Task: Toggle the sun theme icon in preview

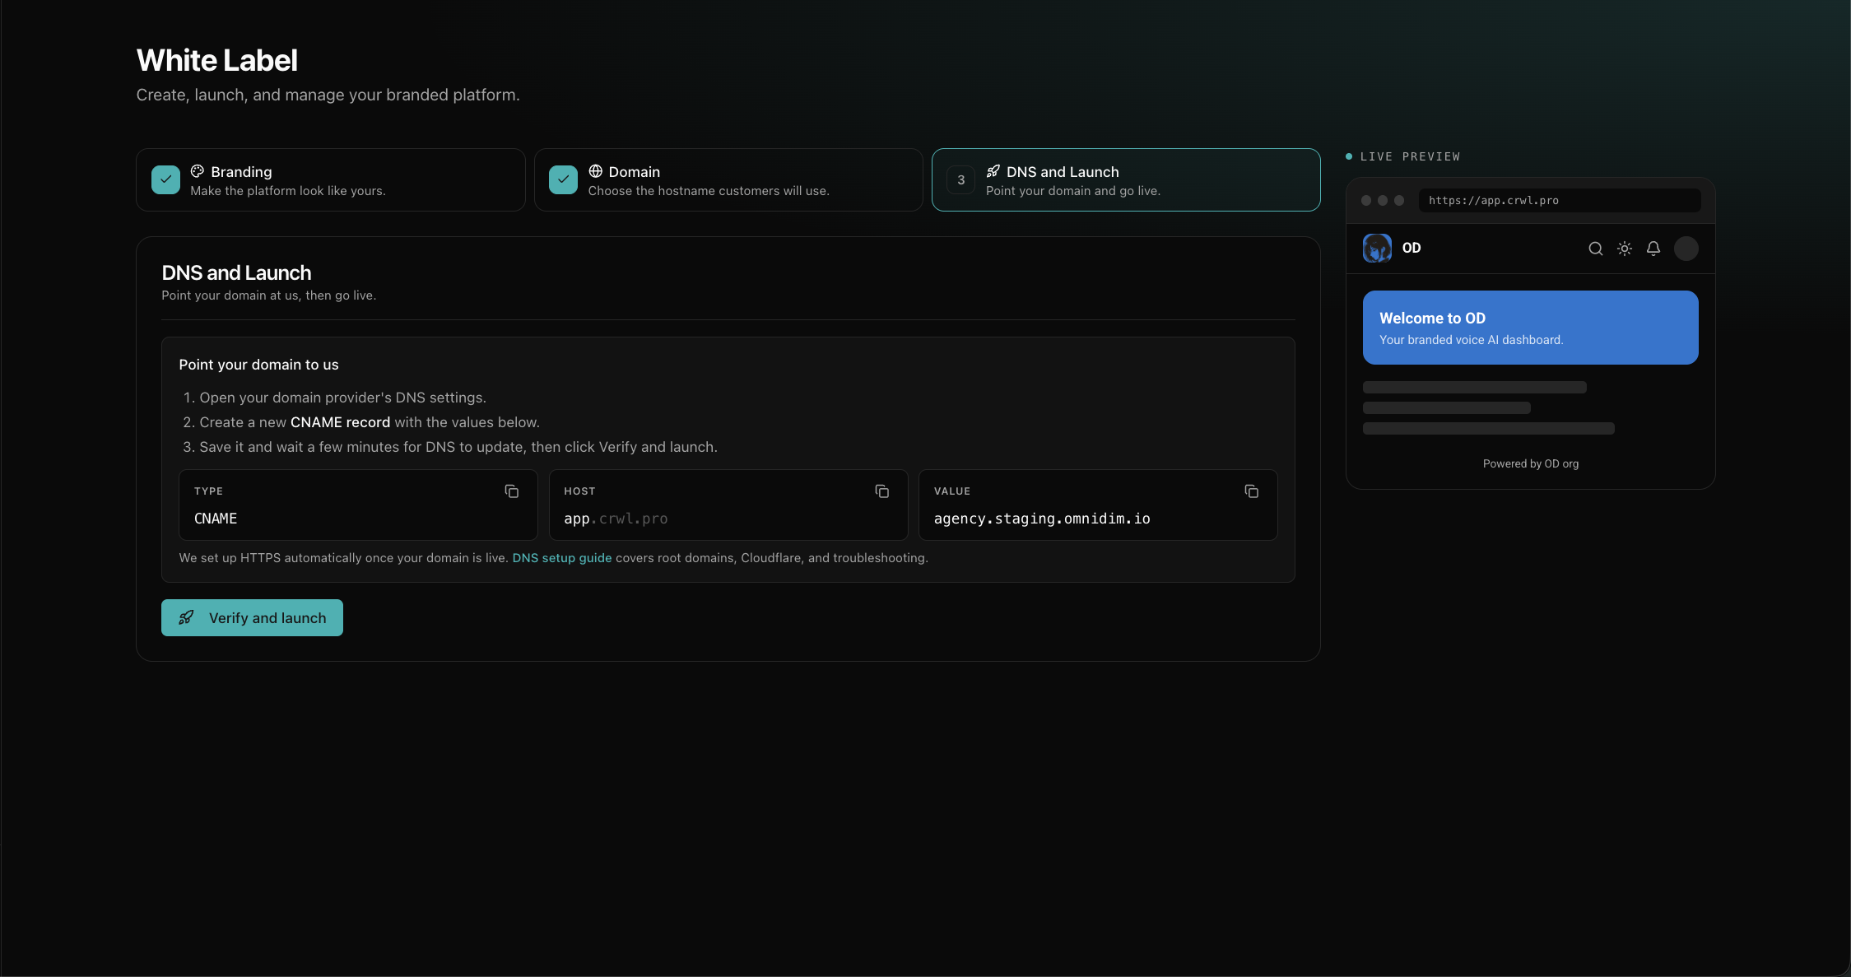Action: click(x=1624, y=249)
